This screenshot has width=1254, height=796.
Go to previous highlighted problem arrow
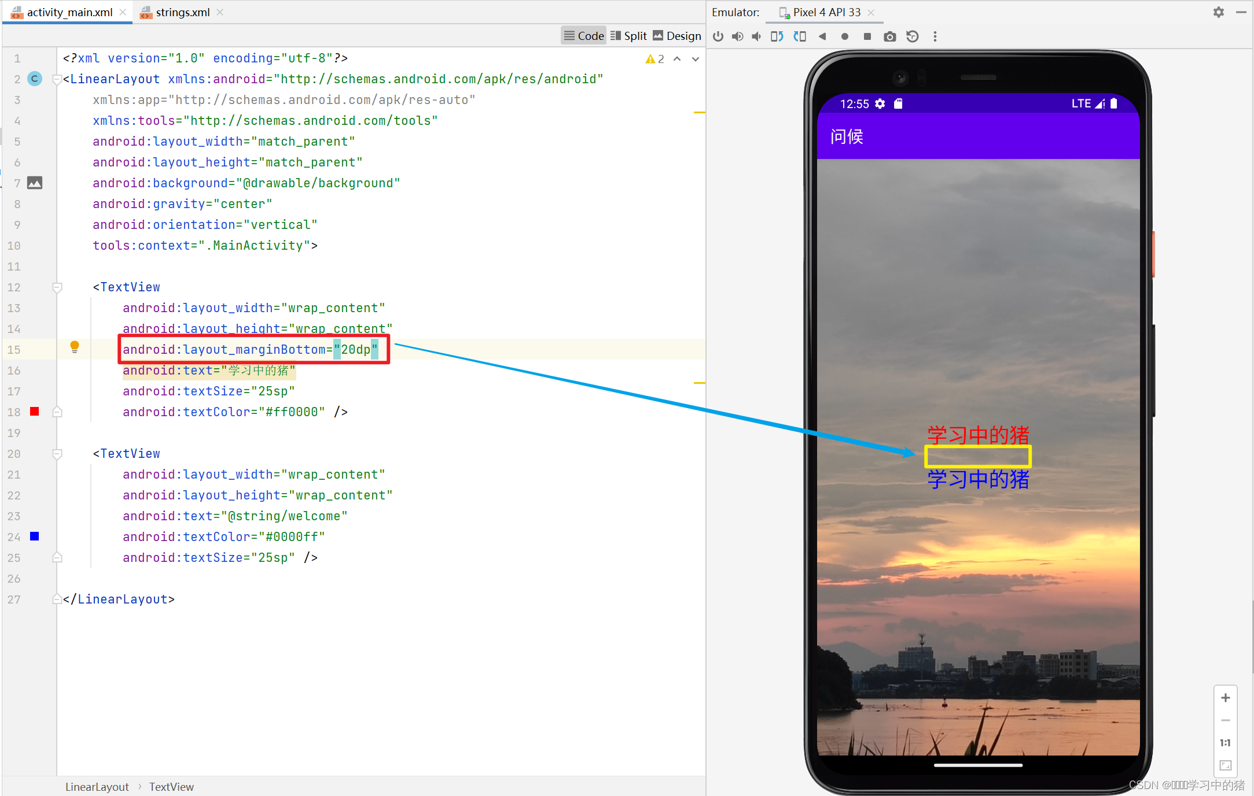[677, 59]
